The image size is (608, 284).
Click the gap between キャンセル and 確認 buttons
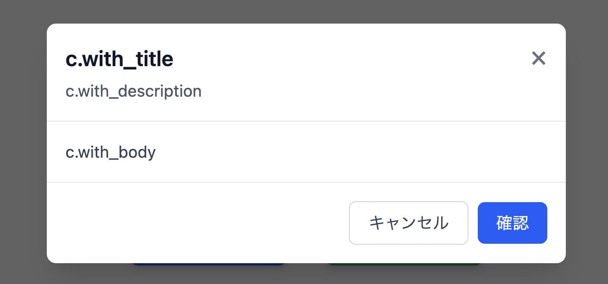(x=473, y=223)
